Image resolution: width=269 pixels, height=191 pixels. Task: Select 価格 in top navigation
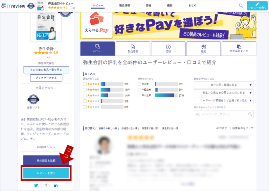tap(148, 6)
